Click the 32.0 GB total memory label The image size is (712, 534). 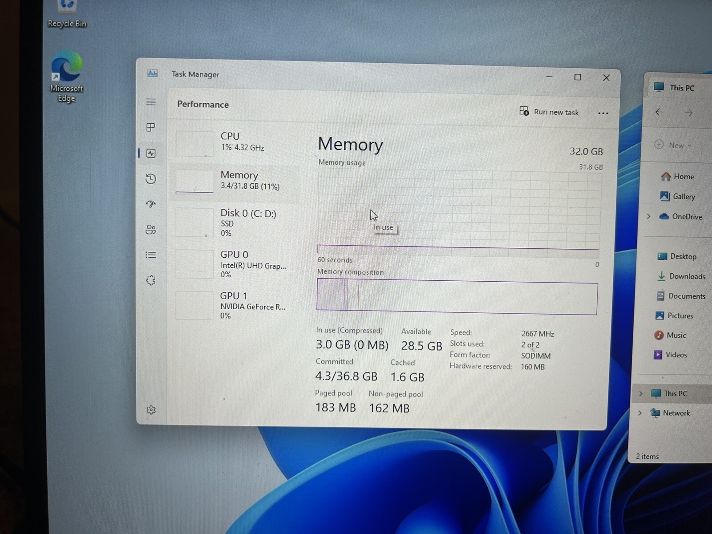click(586, 151)
